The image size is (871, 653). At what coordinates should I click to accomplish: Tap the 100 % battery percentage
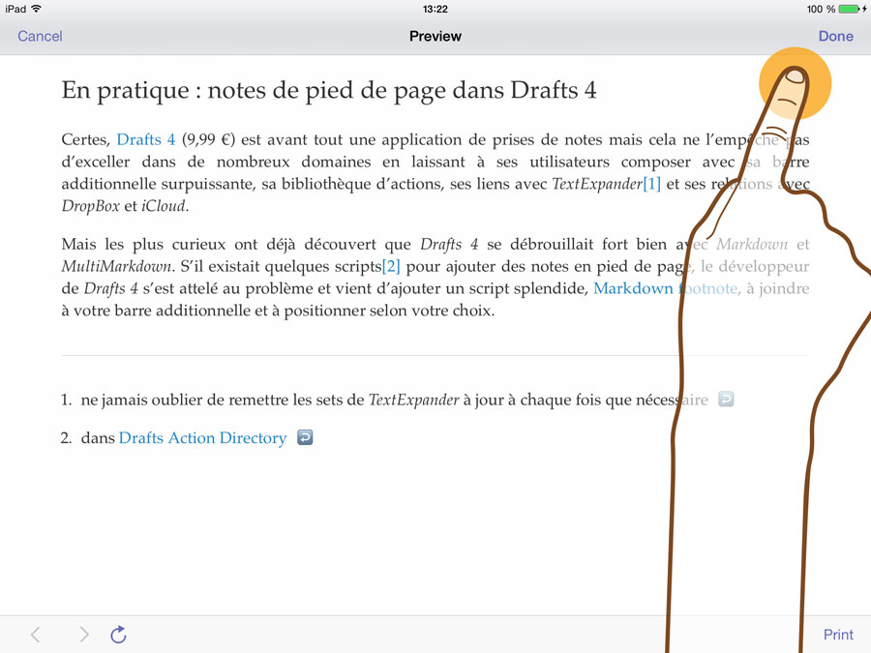pos(821,9)
